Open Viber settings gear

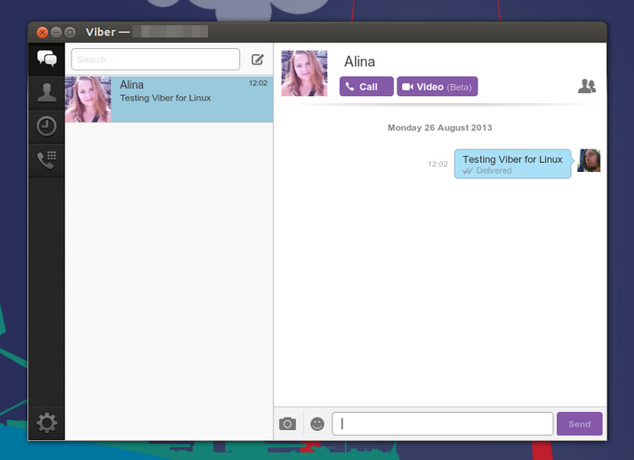tap(46, 423)
